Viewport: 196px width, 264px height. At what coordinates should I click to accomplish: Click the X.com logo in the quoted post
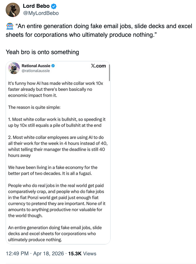pos(98,66)
